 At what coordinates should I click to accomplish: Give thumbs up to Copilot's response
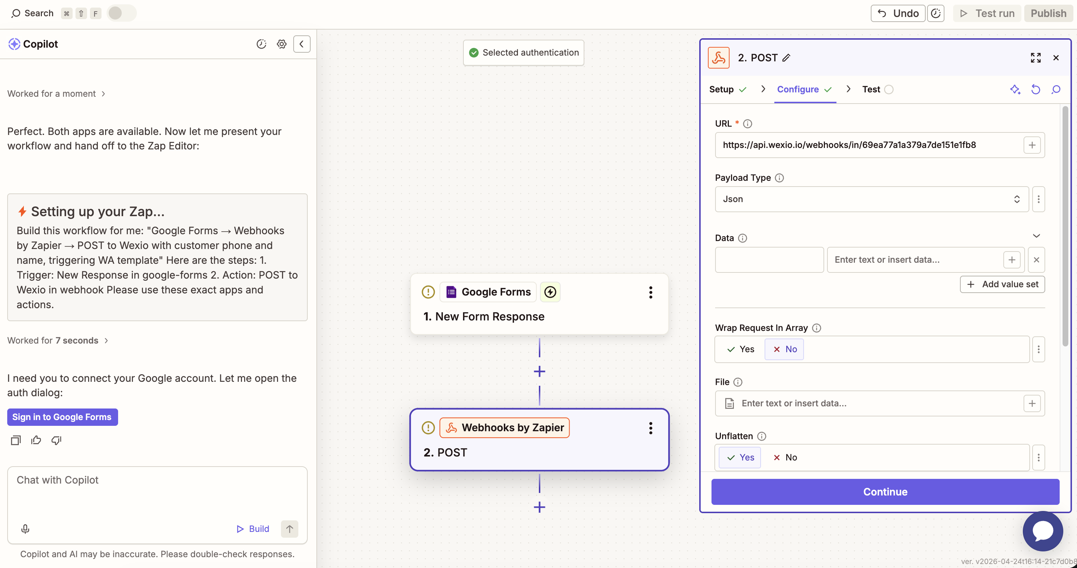tap(36, 440)
